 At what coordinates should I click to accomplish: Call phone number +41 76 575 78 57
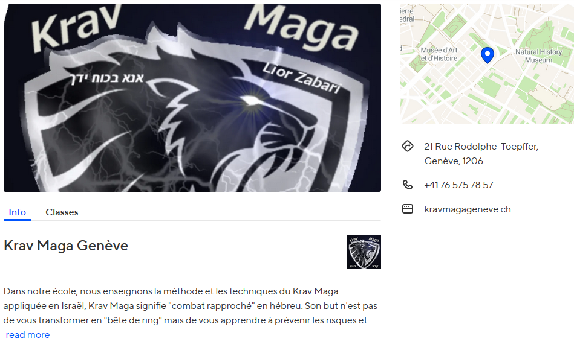[458, 185]
